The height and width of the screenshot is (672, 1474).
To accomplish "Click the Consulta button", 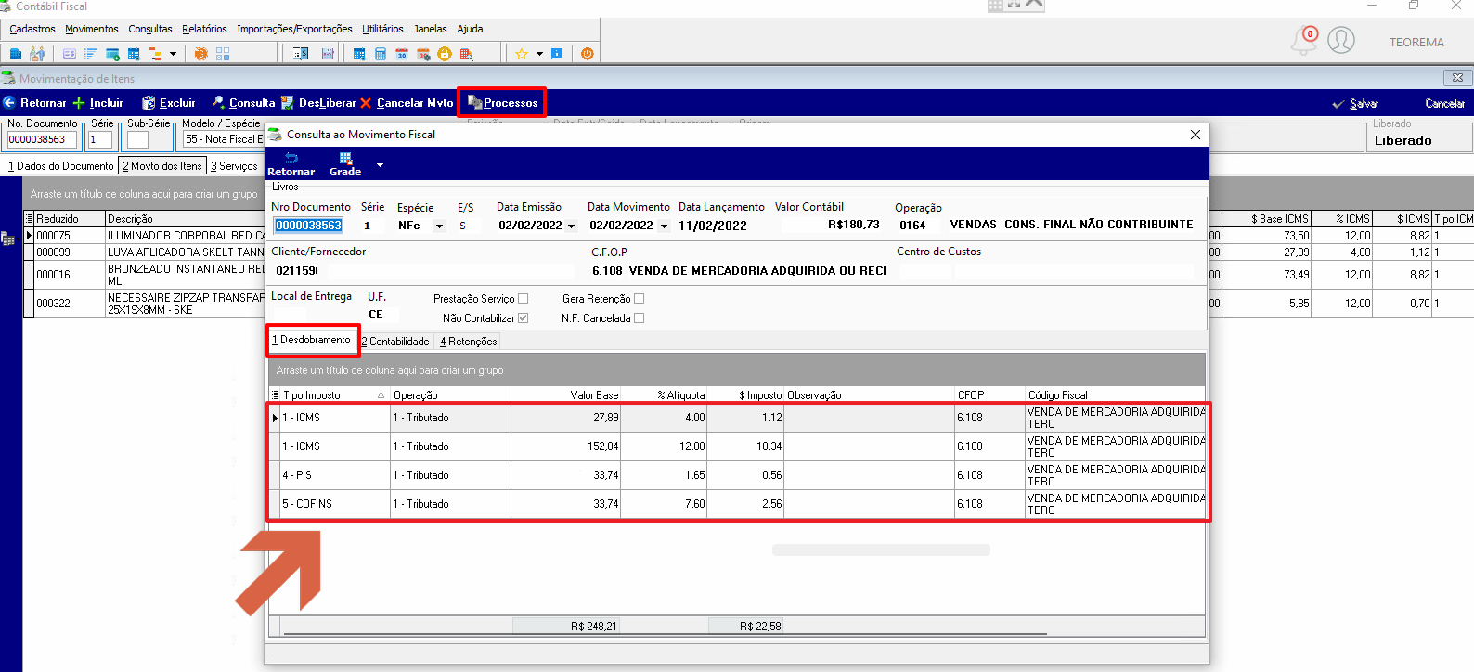I will (243, 103).
